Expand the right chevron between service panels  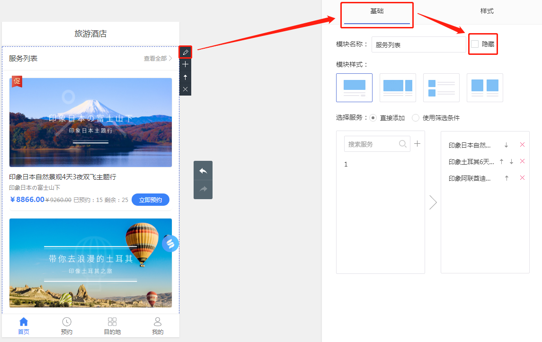tap(433, 202)
